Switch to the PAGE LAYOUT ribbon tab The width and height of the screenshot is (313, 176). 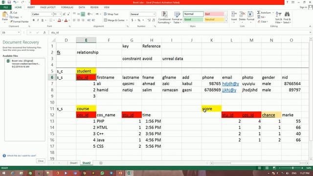pyautogui.click(x=48, y=7)
